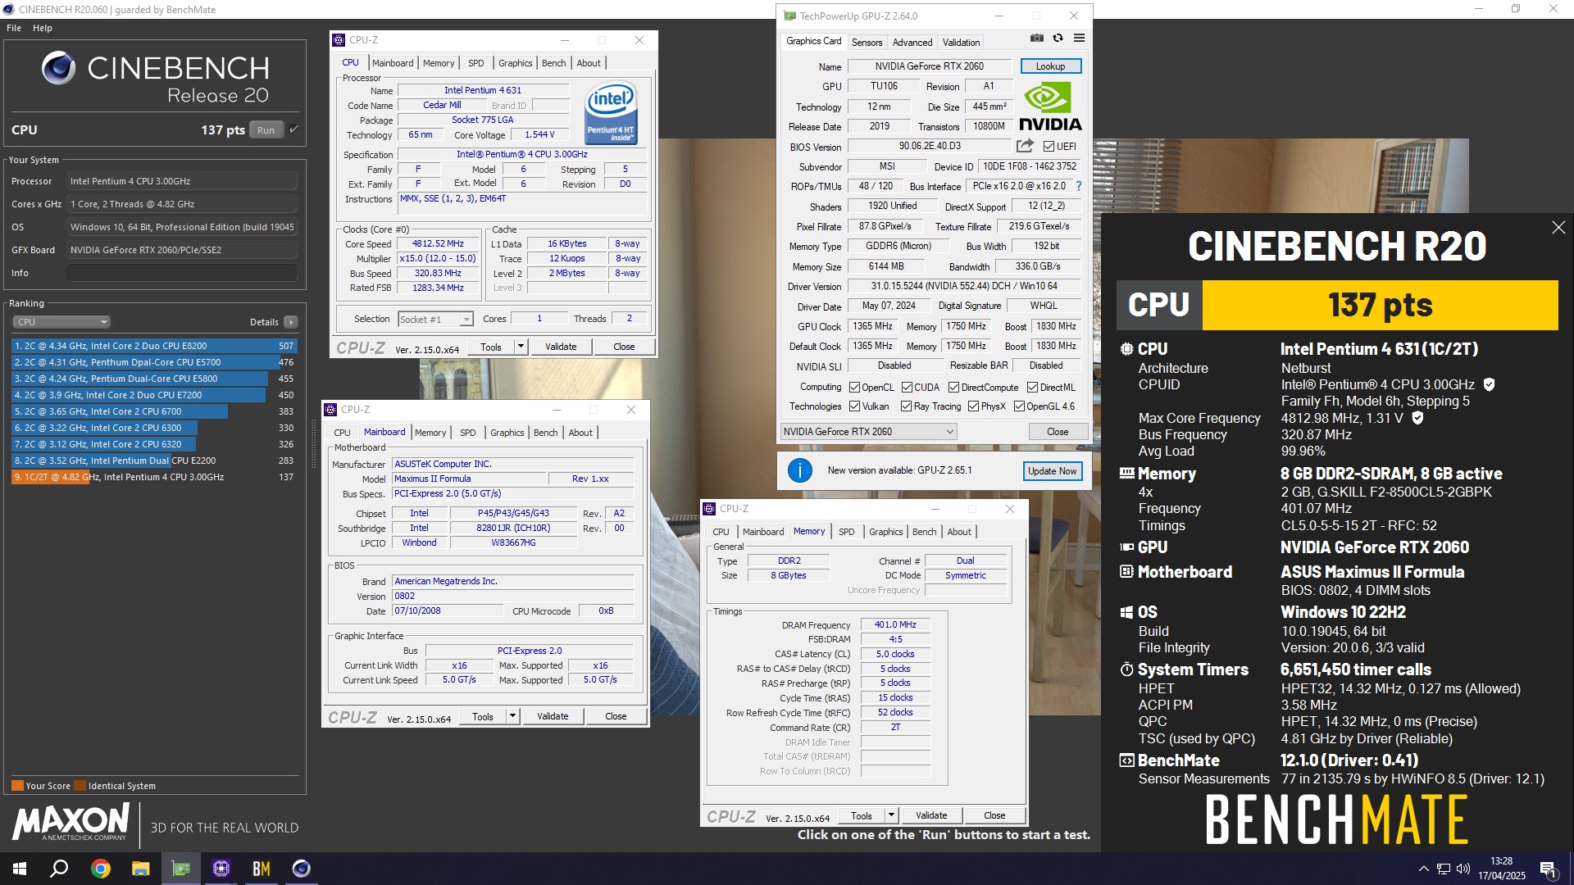Open the notification center icon
This screenshot has width=1574, height=885.
pos(1549,869)
